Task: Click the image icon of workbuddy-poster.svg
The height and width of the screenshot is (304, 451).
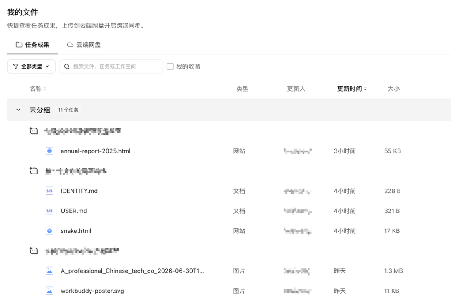Action: pyautogui.click(x=49, y=291)
